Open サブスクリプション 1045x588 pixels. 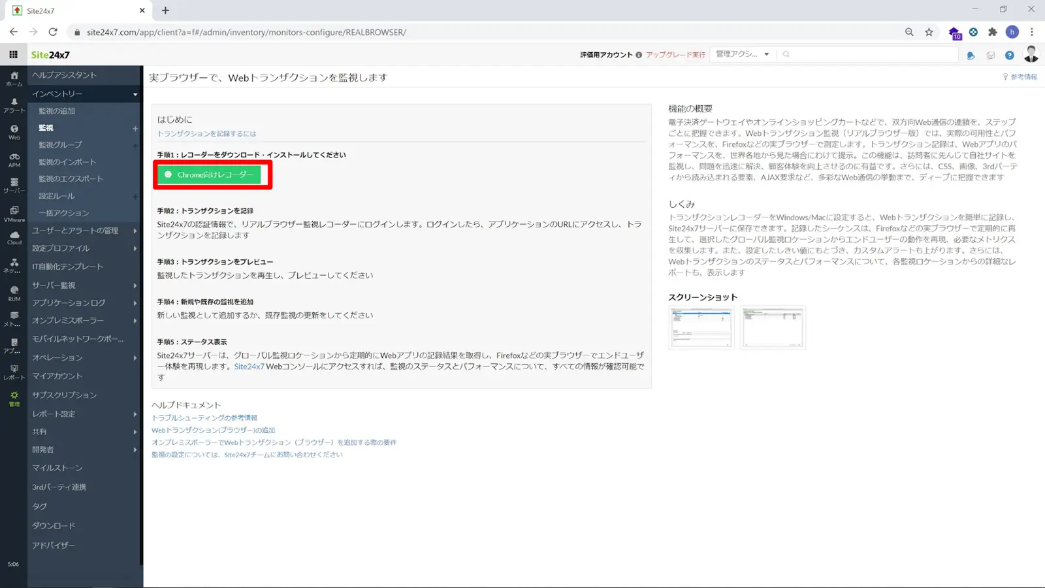tap(64, 395)
